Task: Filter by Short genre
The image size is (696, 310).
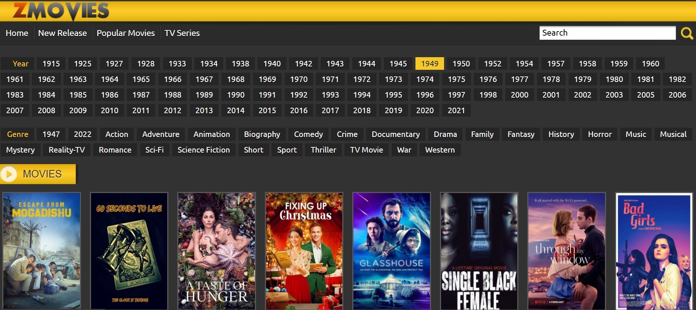Action: click(253, 150)
